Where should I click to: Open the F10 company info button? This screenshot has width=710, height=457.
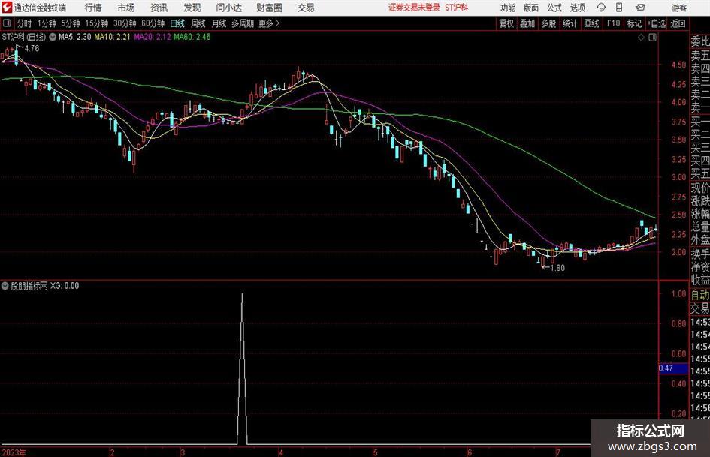(613, 23)
